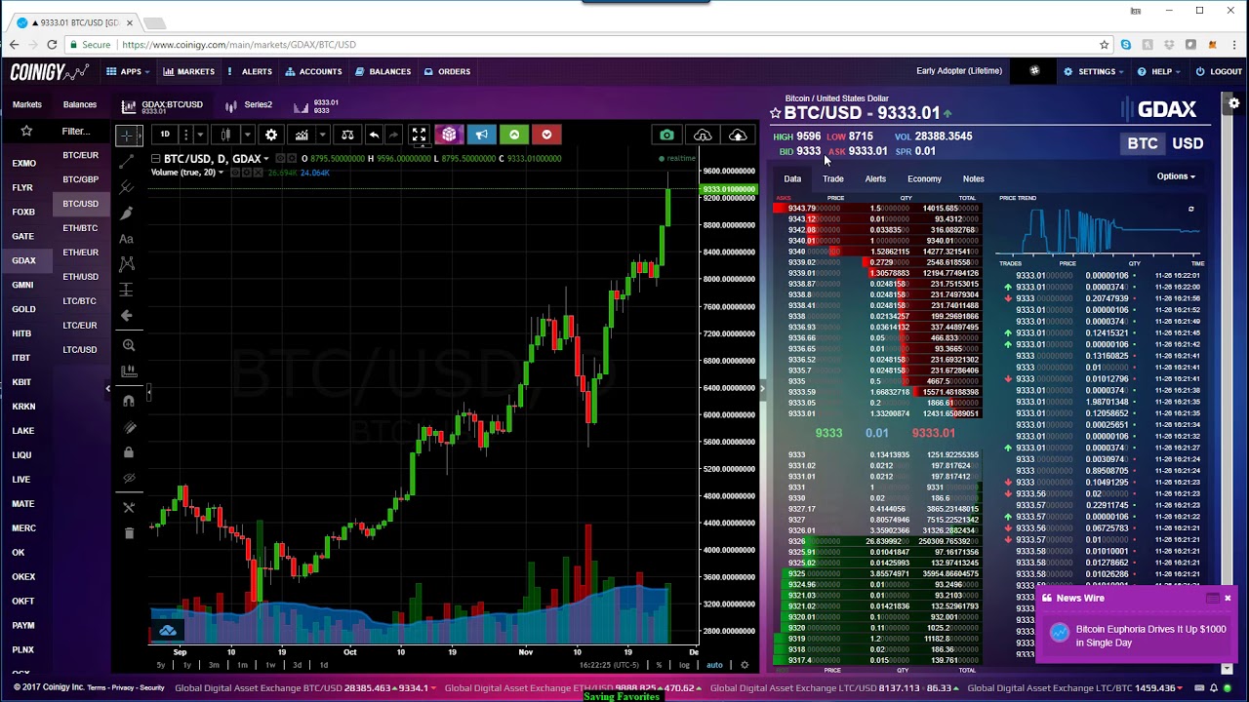The height and width of the screenshot is (702, 1249).
Task: Set chart range to 5y
Action: [x=161, y=665]
